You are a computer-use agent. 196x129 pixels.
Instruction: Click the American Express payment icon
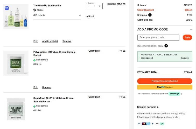coord(148,124)
